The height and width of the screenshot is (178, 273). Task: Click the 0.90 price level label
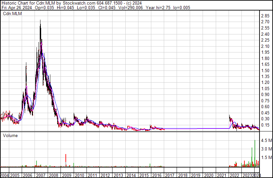[x=265, y=94]
